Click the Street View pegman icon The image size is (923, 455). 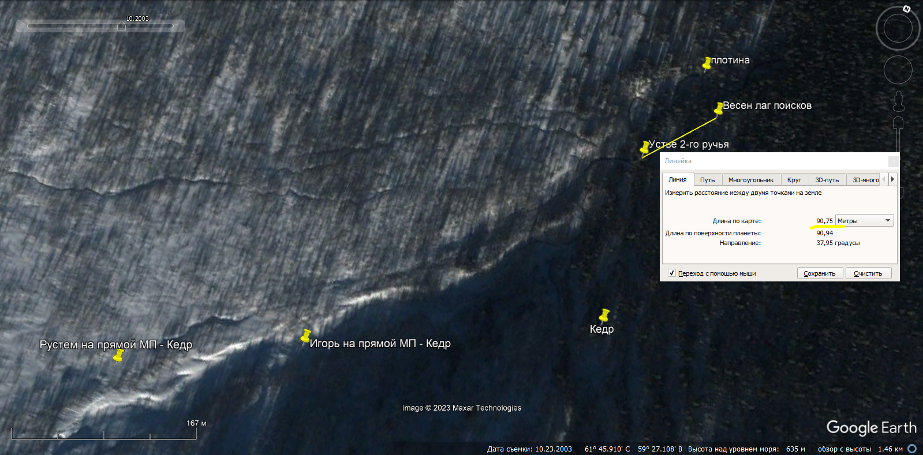click(898, 101)
